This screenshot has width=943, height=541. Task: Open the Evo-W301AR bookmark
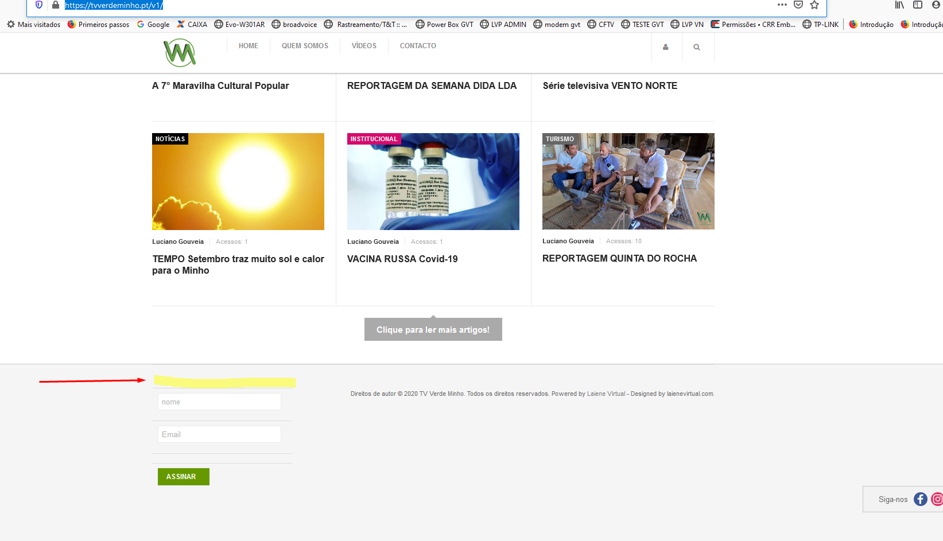(239, 25)
